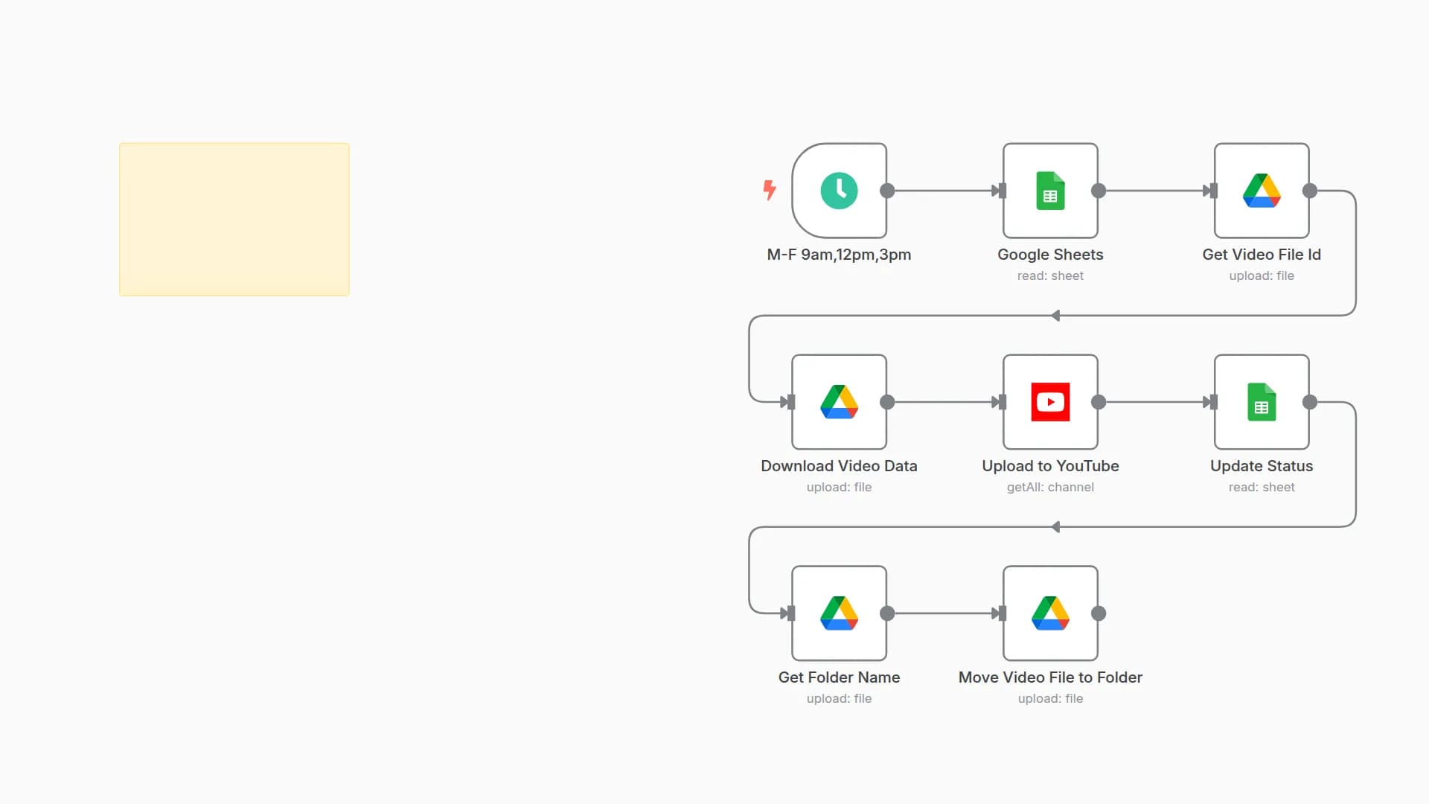Viewport: 1429px width, 804px height.
Task: Click 'upload: file' under Download Video Data
Action: click(x=839, y=487)
